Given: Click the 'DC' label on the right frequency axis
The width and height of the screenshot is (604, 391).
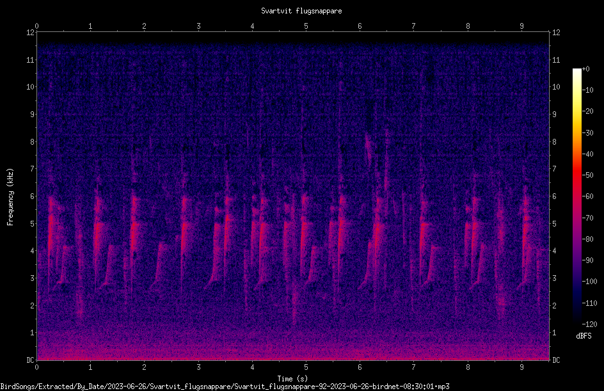Looking at the screenshot, I should pyautogui.click(x=556, y=360).
